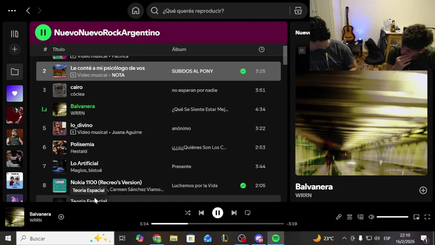Image resolution: width=435 pixels, height=245 pixels.
Task: Open SUBIDOS AL PONY album link
Action: 192,71
